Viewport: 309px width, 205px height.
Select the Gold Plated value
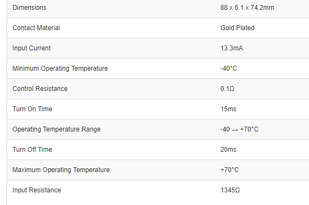coord(238,28)
